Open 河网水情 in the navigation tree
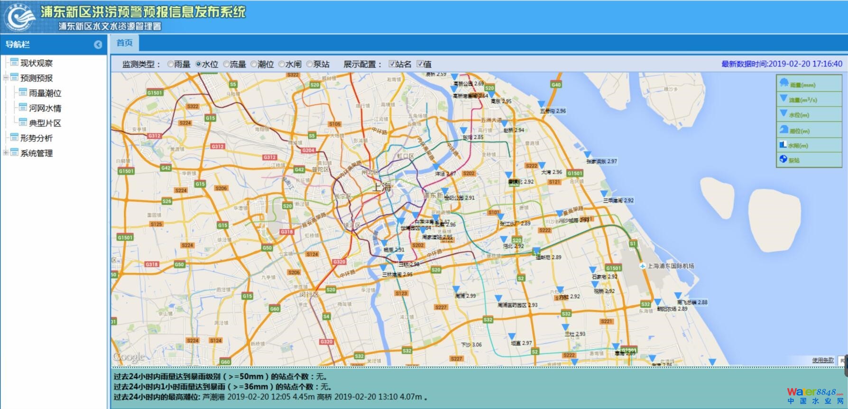Screen dimensions: 848x409 45,108
